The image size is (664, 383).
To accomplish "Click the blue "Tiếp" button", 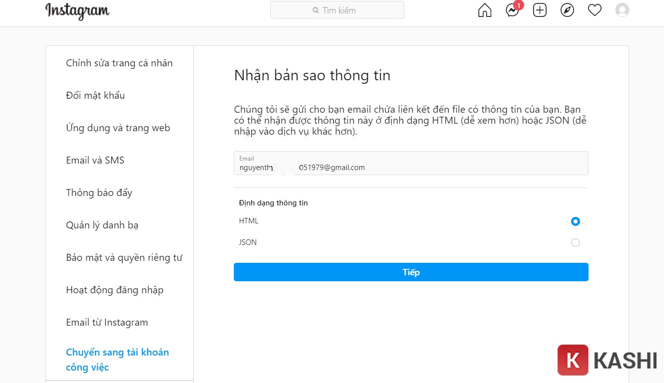I will (411, 272).
